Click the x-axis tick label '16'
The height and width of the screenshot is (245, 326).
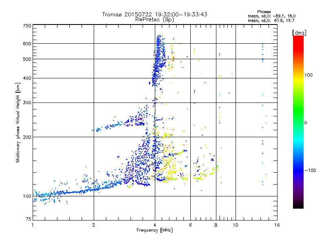coord(277,225)
